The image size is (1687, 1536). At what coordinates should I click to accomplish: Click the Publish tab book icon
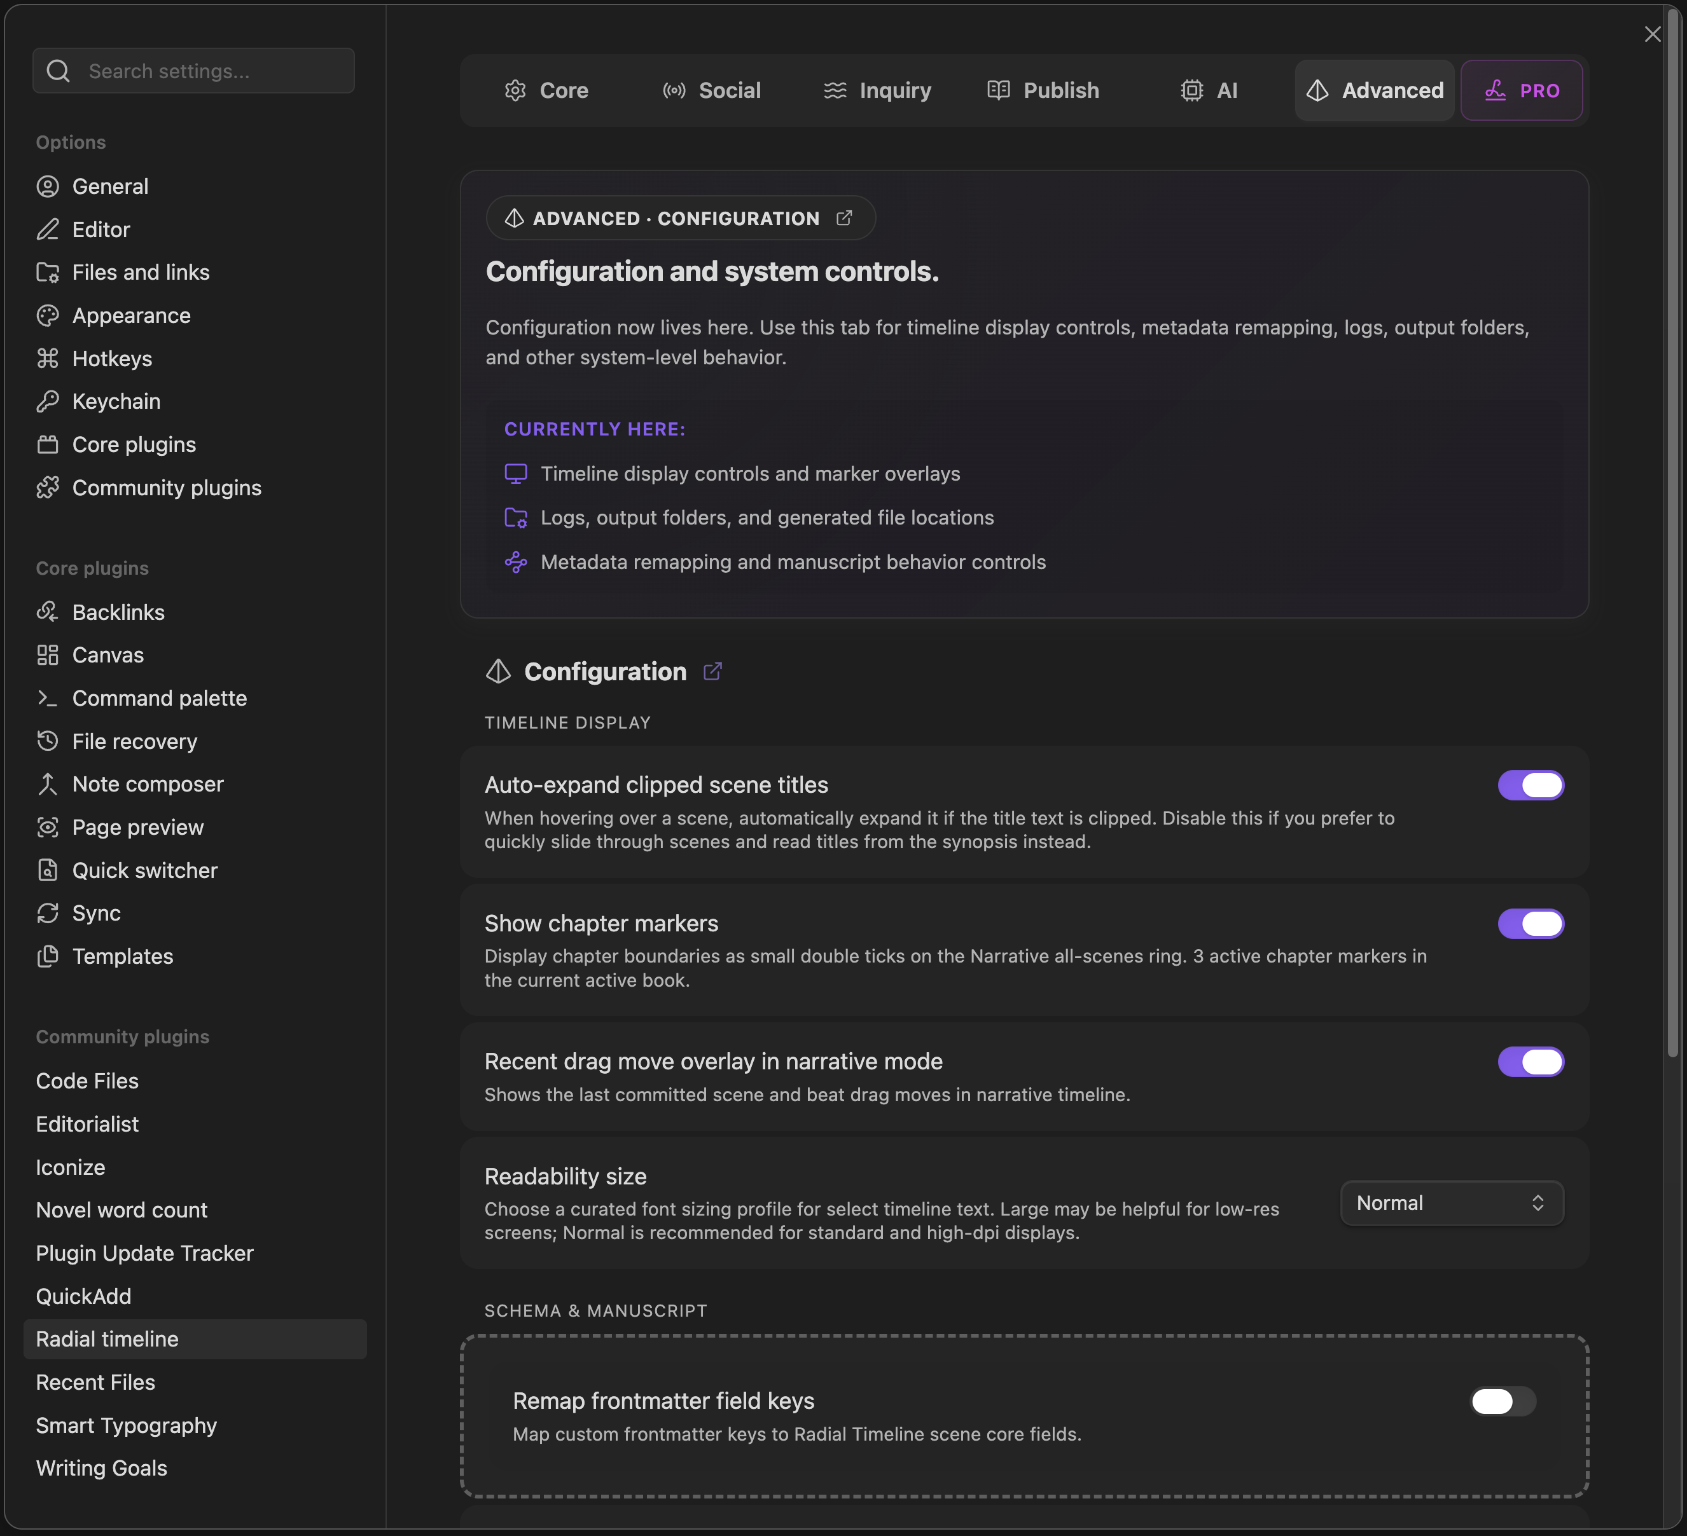point(998,90)
